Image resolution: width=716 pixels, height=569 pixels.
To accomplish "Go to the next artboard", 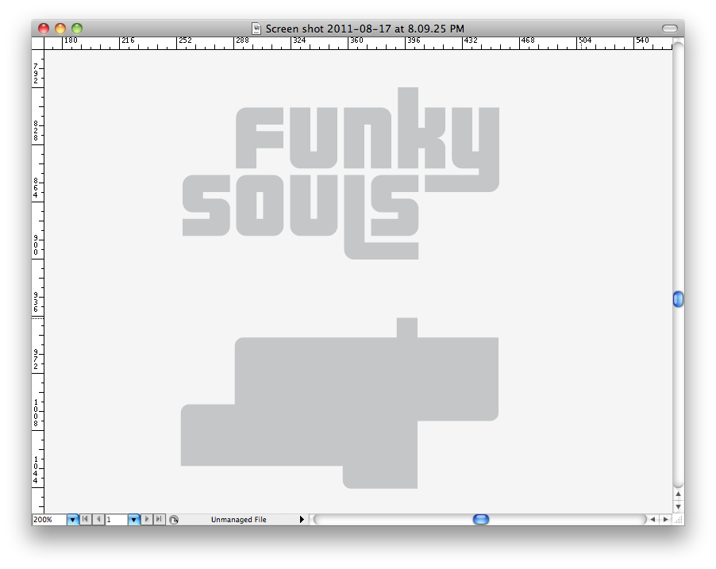I will point(147,519).
